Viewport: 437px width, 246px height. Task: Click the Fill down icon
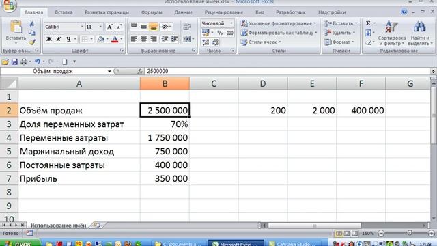coord(368,33)
